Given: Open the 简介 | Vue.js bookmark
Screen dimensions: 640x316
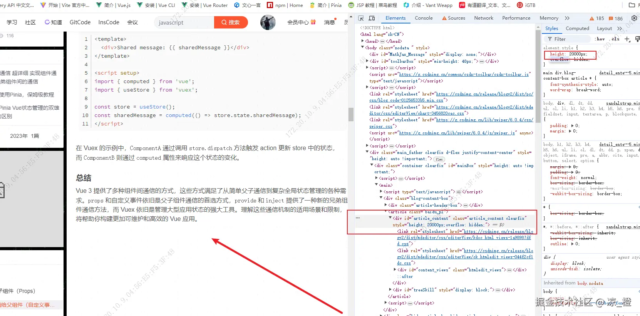Looking at the screenshot, I should point(113,5).
